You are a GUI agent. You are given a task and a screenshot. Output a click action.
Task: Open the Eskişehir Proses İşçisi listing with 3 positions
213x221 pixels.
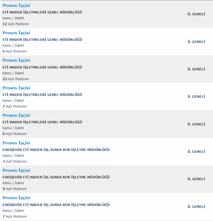[16, 143]
